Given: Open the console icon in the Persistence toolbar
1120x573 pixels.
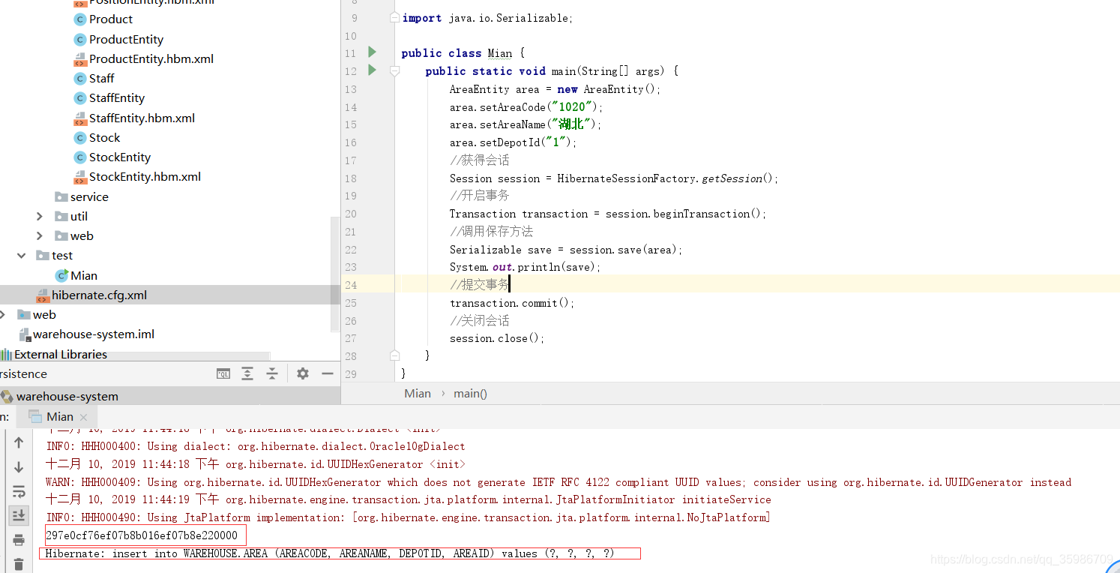Looking at the screenshot, I should click(x=223, y=373).
